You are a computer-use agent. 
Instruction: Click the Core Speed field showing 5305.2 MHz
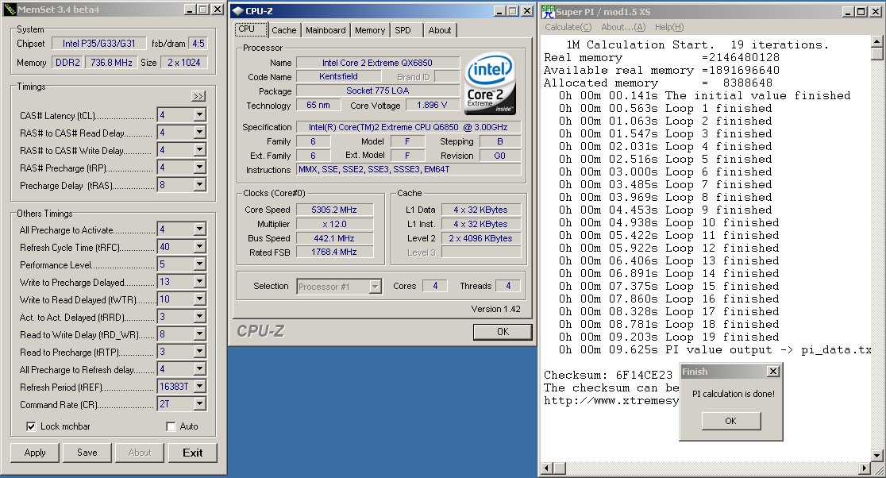pos(334,210)
